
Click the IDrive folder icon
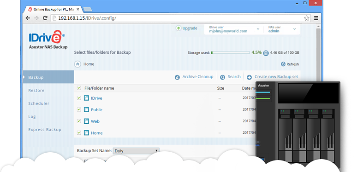[x=86, y=98]
